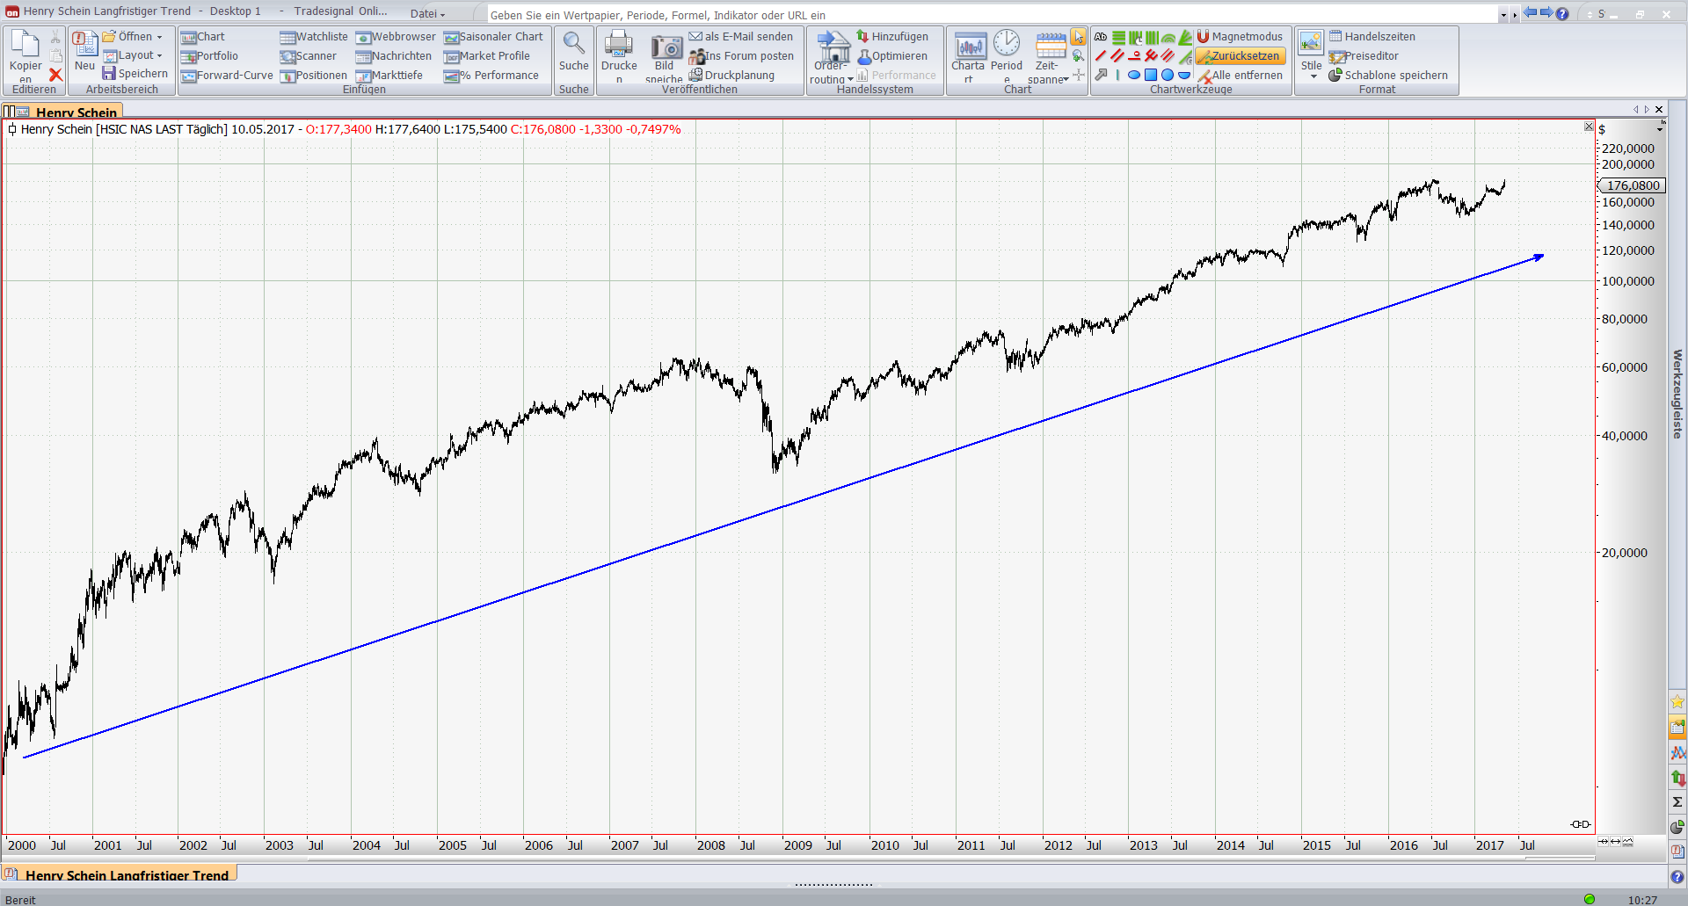The height and width of the screenshot is (906, 1688).
Task: Toggle Magnetmodus on
Action: [1240, 37]
